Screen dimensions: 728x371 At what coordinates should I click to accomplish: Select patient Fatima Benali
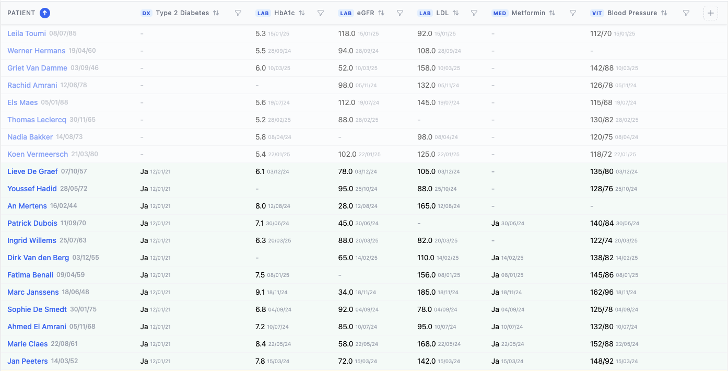tap(30, 275)
